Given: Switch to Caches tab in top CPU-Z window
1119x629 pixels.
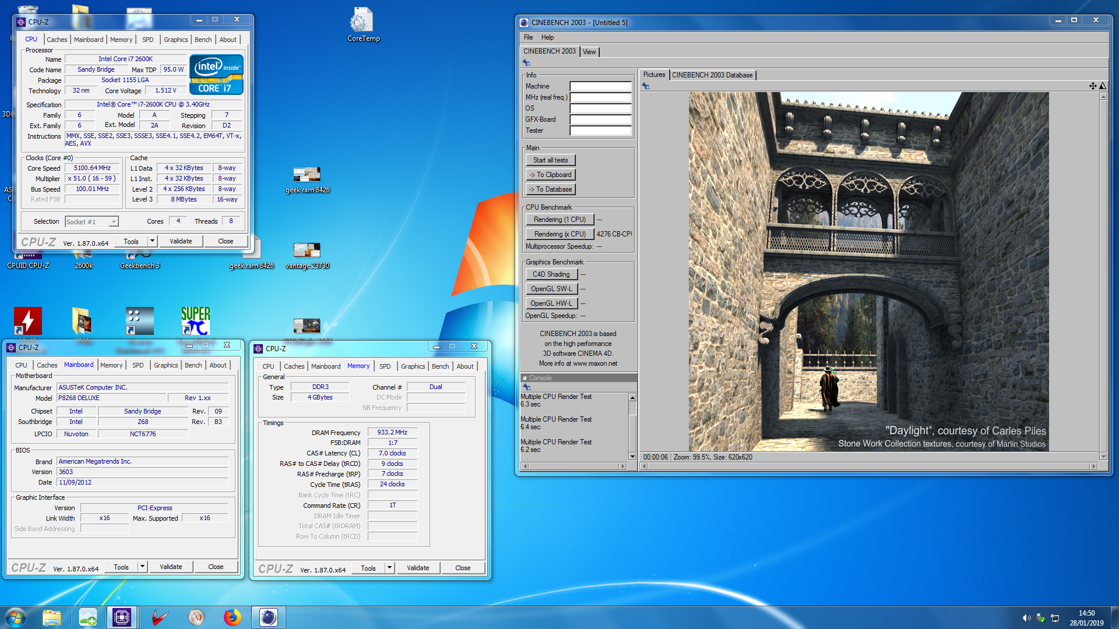Looking at the screenshot, I should coord(57,40).
